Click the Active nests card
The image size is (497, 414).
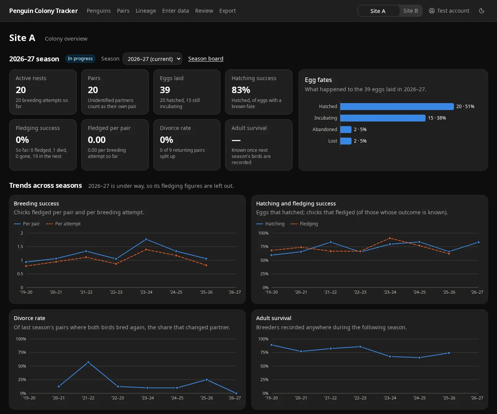43,92
